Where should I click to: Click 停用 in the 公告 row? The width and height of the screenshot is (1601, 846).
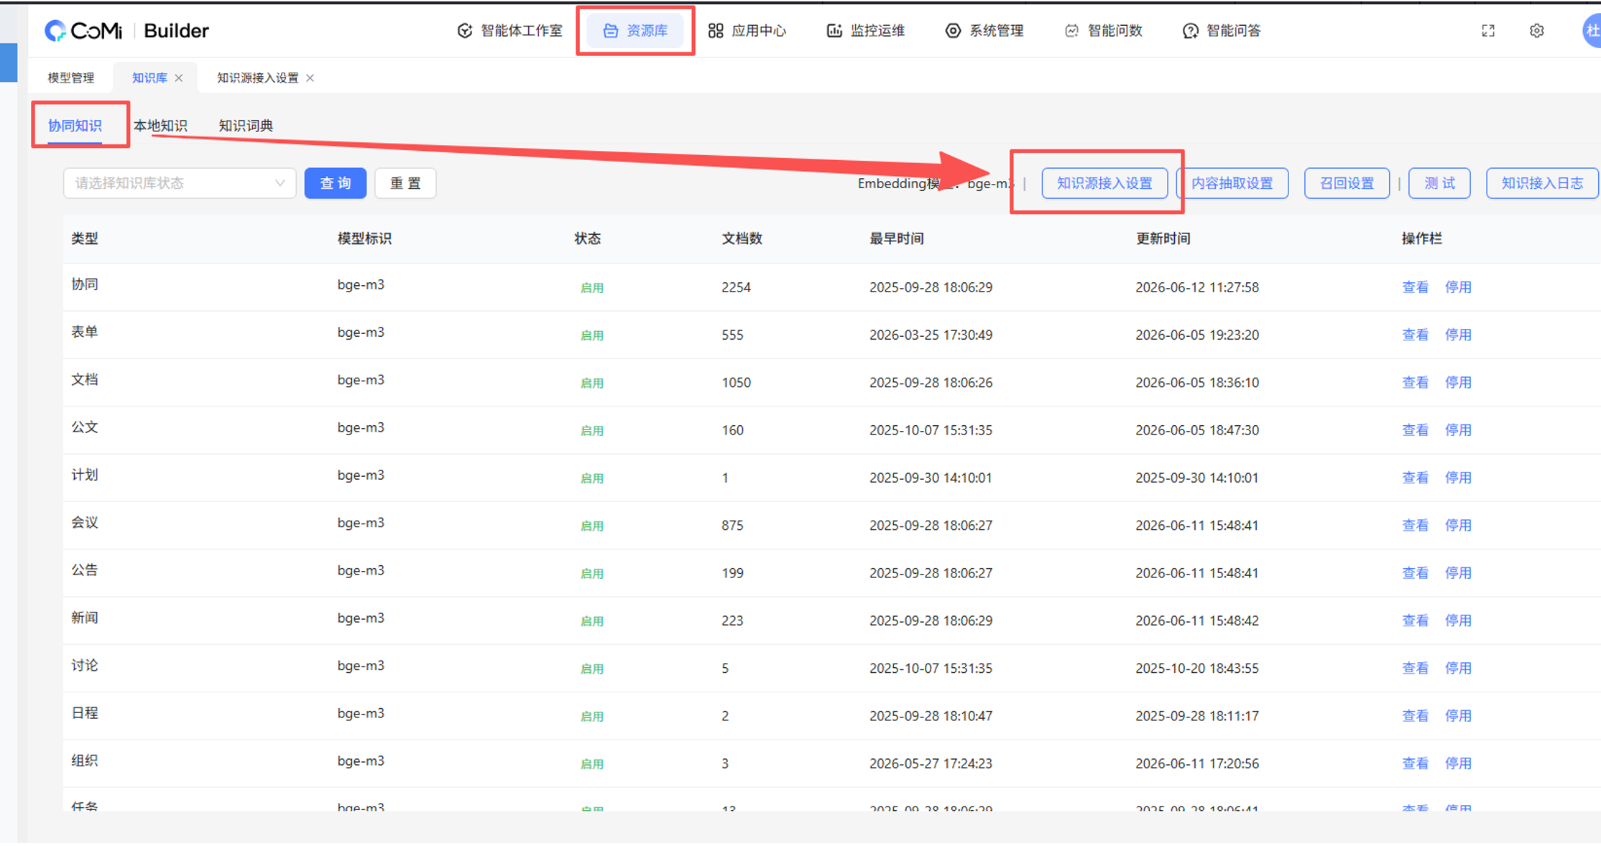[1458, 573]
